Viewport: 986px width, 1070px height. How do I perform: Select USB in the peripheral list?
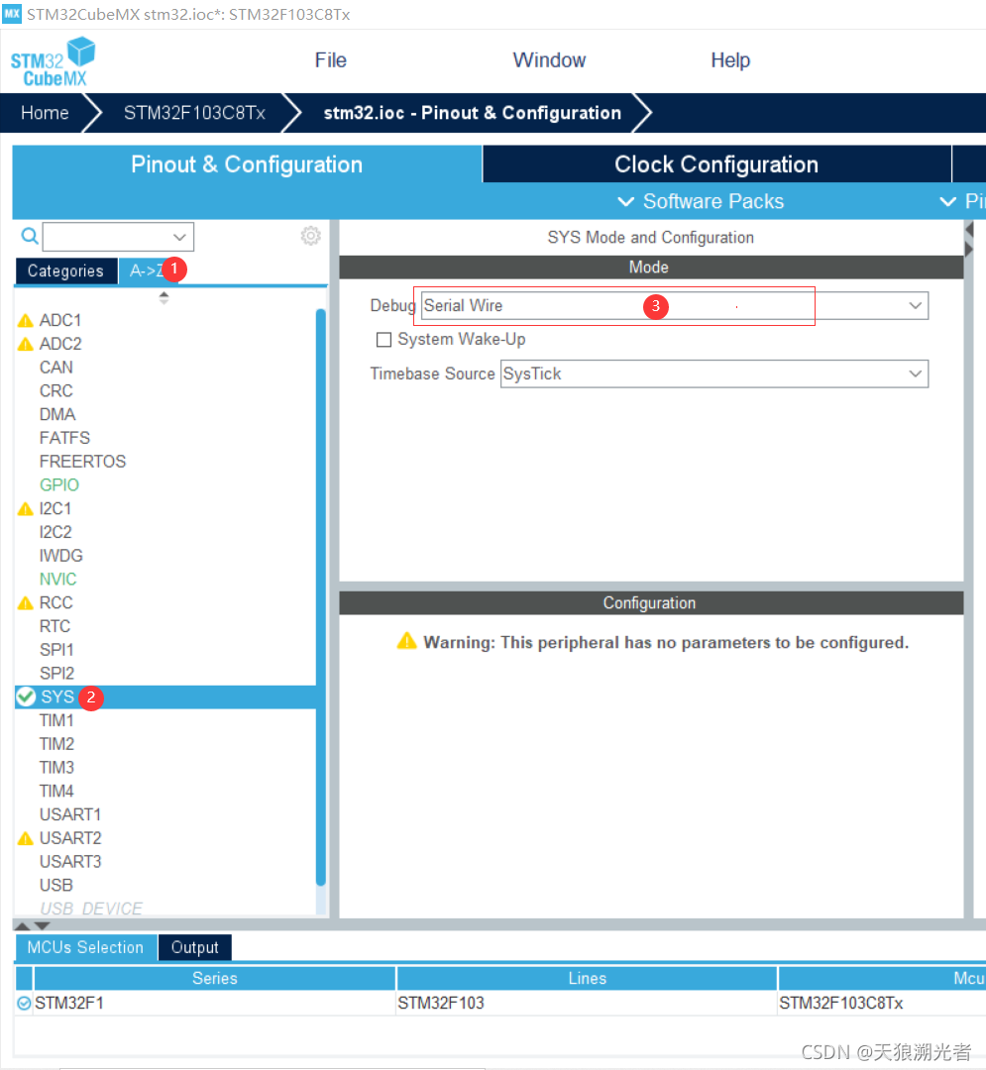pos(55,885)
